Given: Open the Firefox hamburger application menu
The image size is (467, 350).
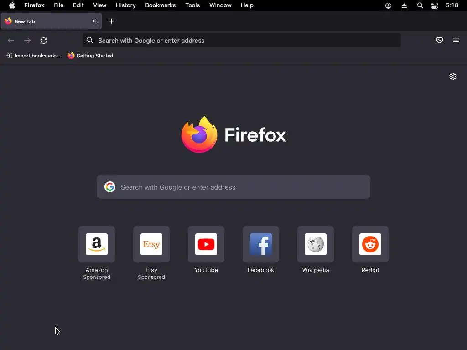Looking at the screenshot, I should (456, 40).
